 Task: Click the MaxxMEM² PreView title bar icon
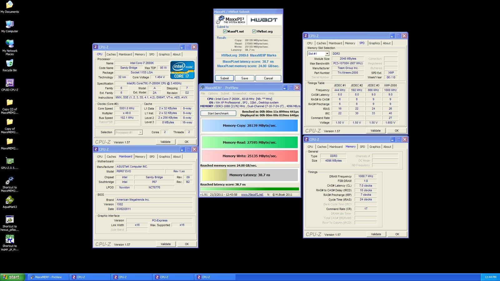(202, 88)
